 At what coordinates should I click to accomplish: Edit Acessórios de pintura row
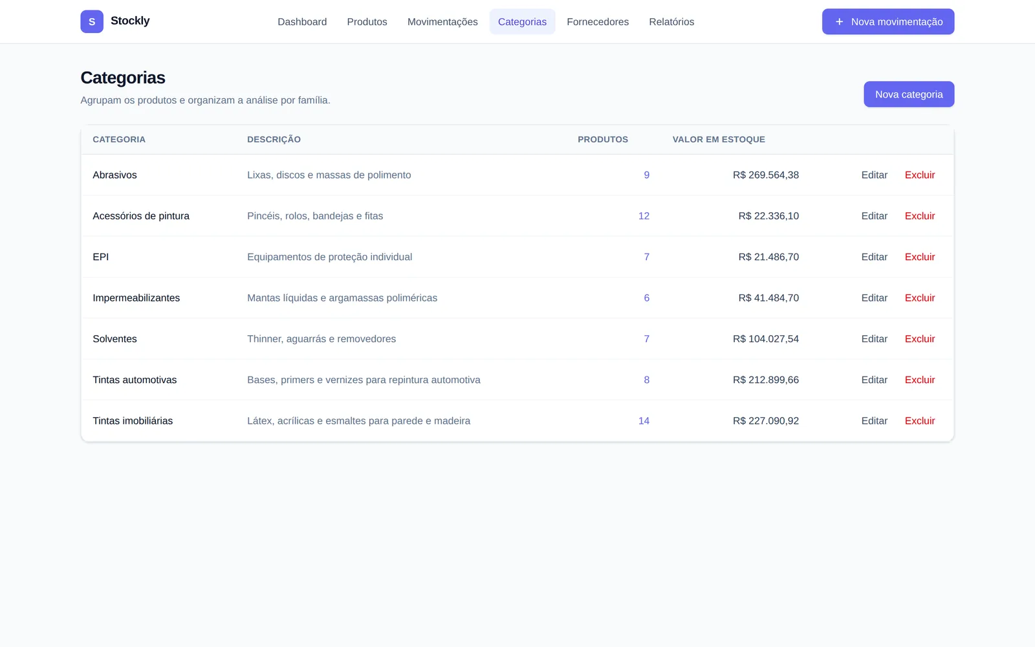[874, 216]
